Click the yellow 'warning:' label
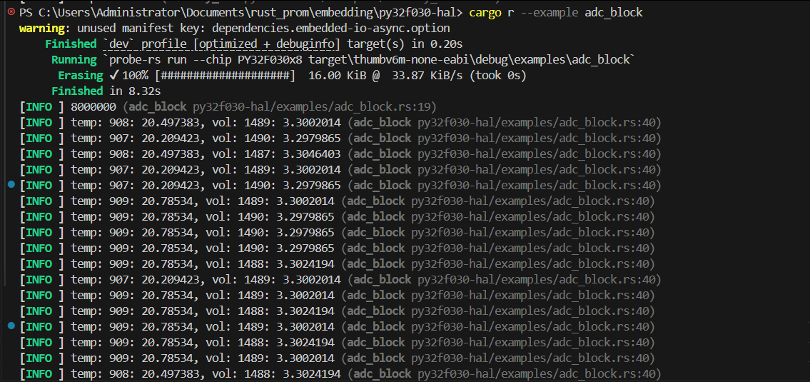The width and height of the screenshot is (810, 382). [x=45, y=29]
